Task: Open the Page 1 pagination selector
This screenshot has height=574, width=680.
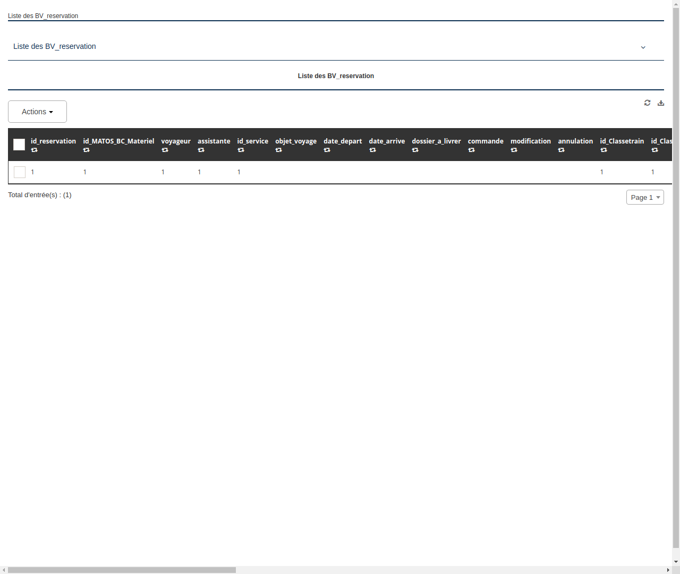Action: [x=645, y=197]
